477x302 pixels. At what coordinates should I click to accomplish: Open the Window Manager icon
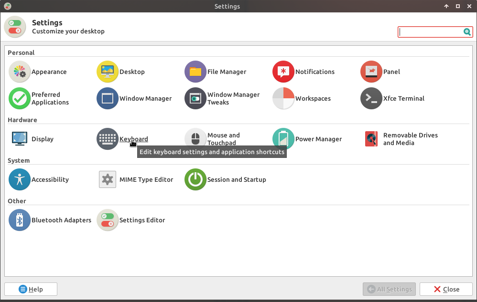coord(108,98)
